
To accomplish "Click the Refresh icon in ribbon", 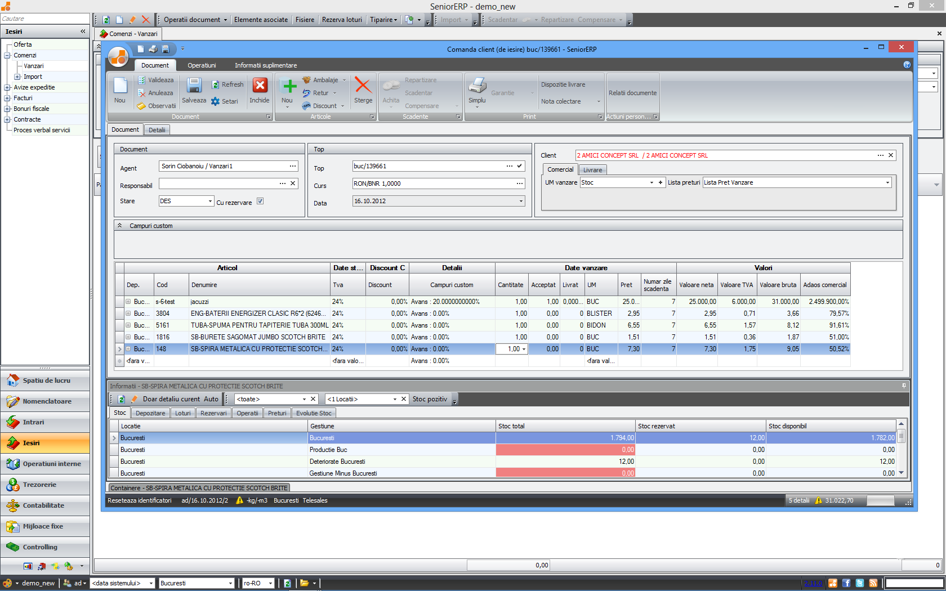I will [x=216, y=84].
